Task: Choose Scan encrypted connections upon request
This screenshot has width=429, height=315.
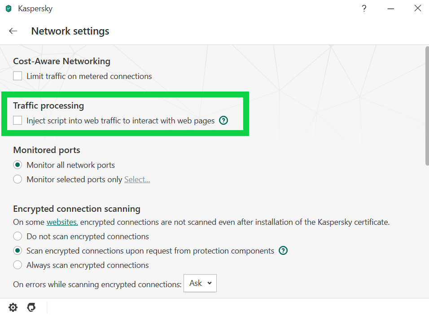Action: coord(18,251)
